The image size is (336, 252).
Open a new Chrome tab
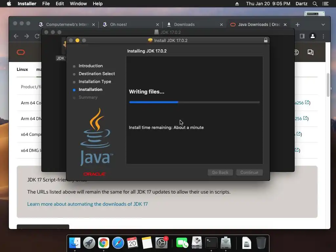[297, 25]
